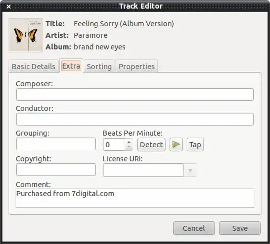This screenshot has height=244, width=270.
Task: Go to the Properties tab
Action: (137, 67)
